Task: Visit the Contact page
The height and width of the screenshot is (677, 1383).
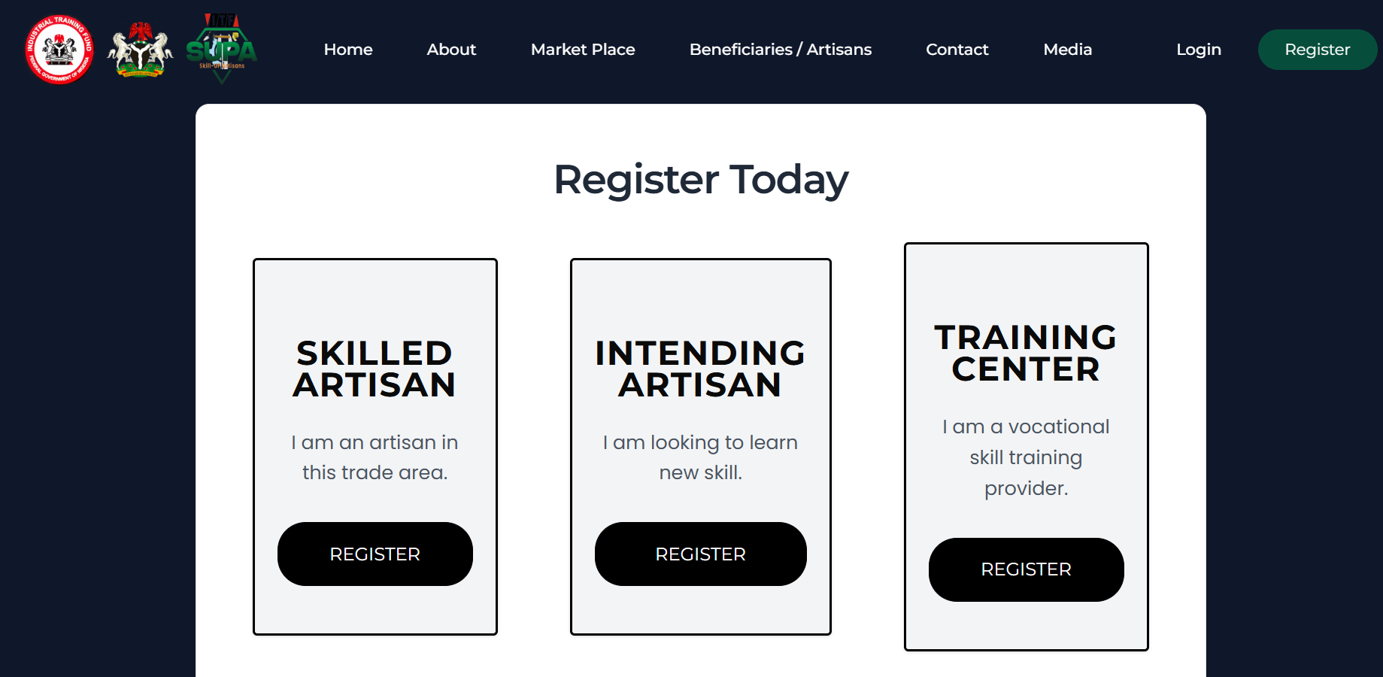Action: 957,50
